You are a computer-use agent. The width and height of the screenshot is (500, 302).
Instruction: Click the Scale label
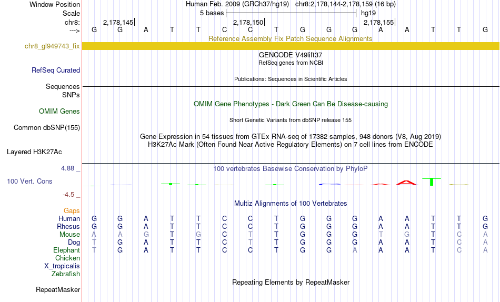click(72, 13)
